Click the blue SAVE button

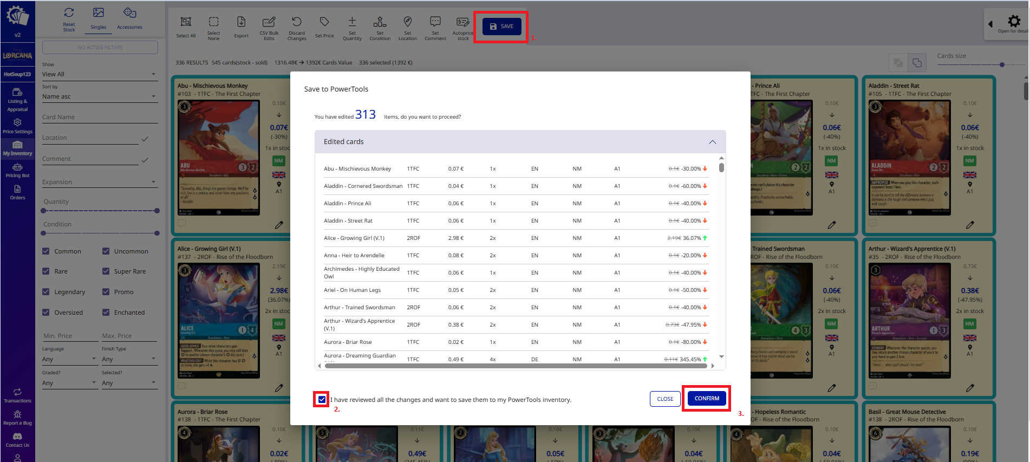pos(501,27)
